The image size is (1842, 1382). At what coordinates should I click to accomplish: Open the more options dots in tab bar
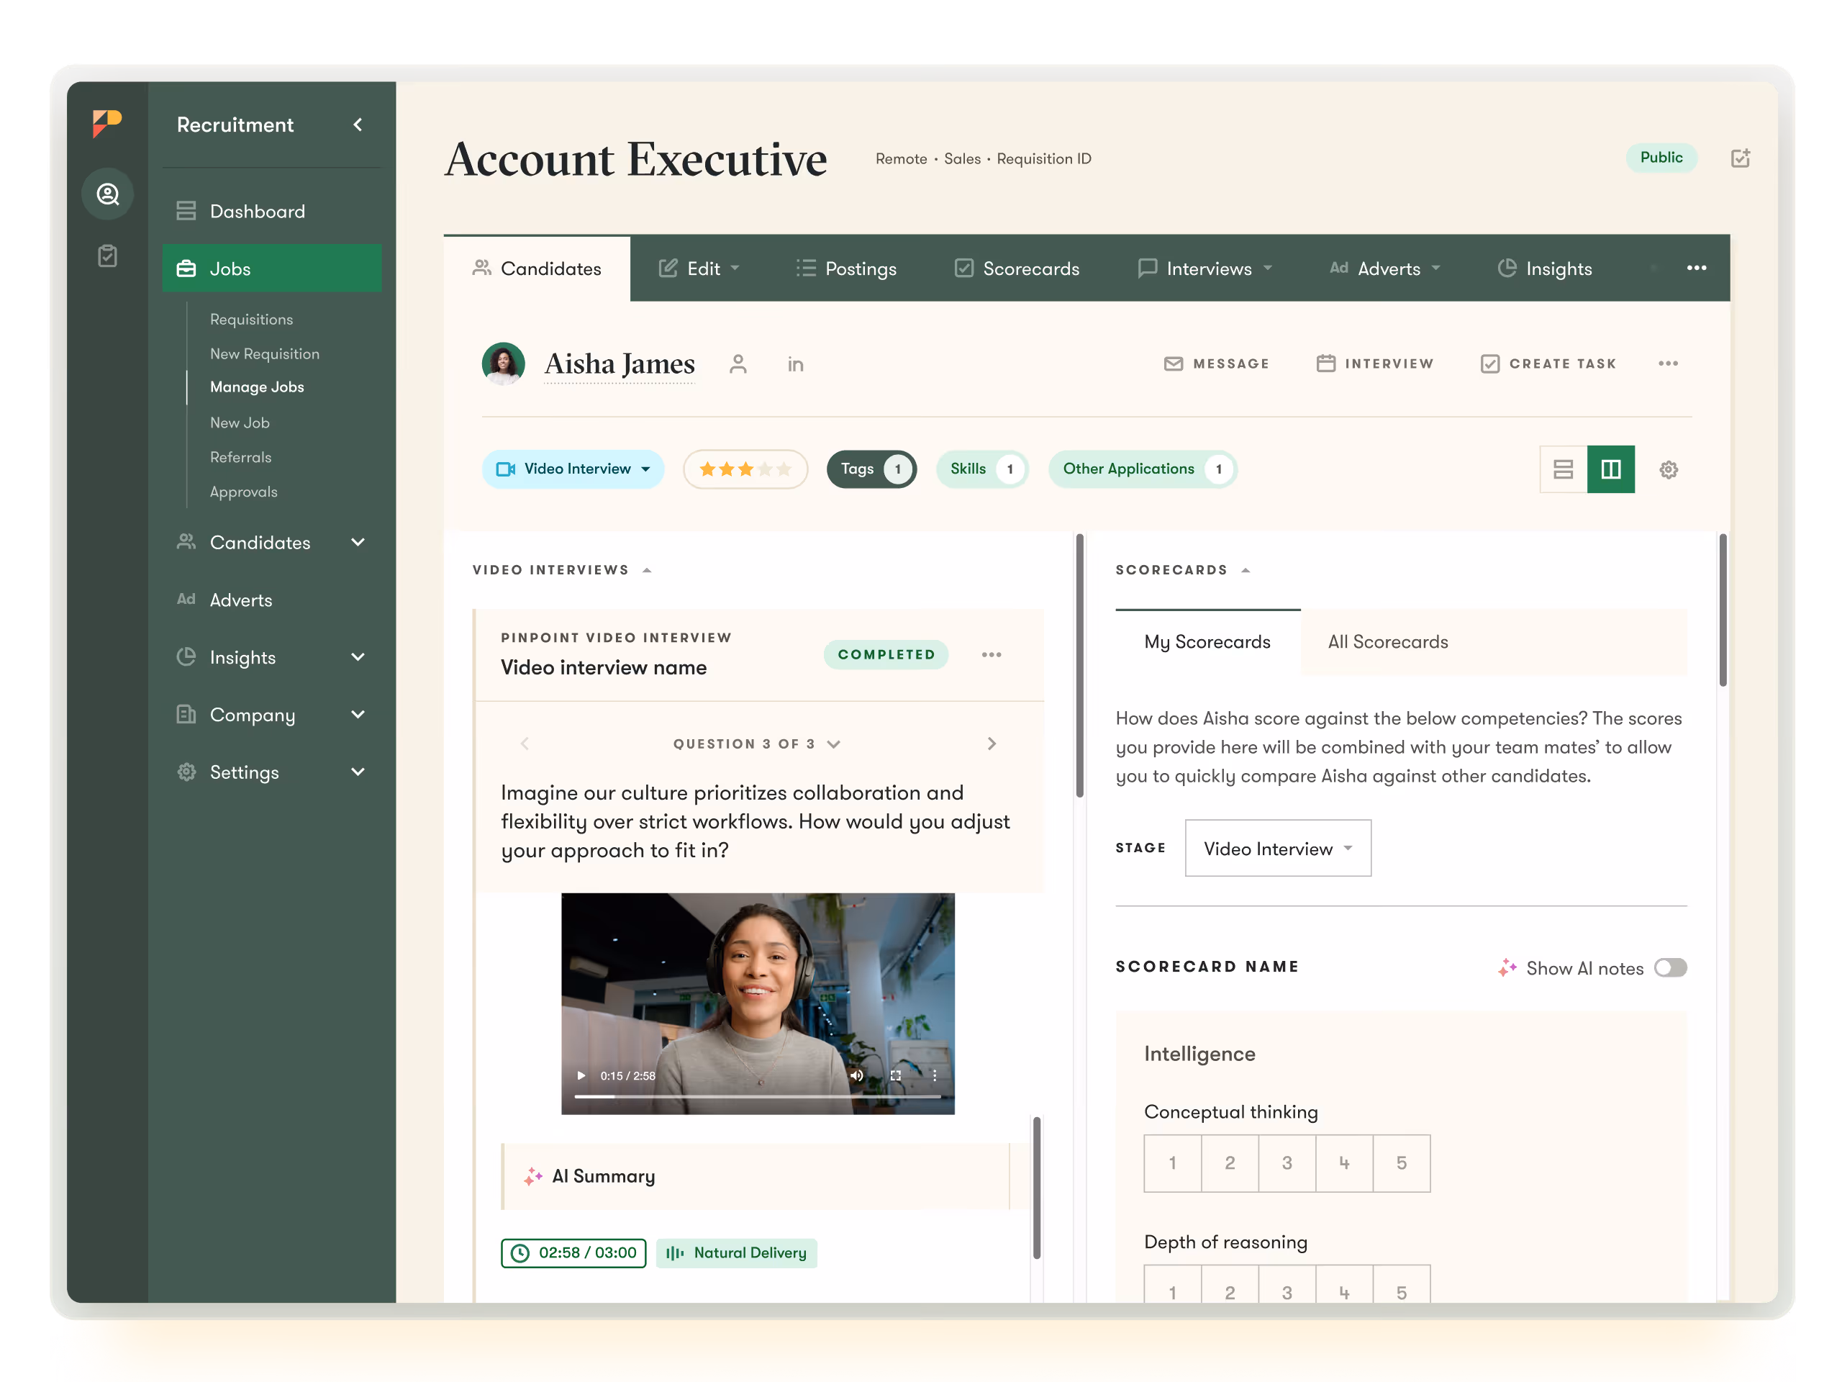pos(1696,268)
